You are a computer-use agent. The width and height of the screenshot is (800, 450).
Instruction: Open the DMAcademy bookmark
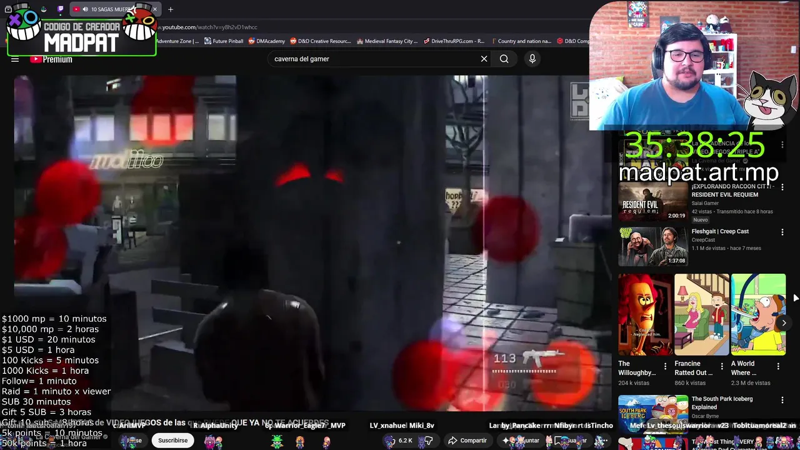(x=266, y=41)
